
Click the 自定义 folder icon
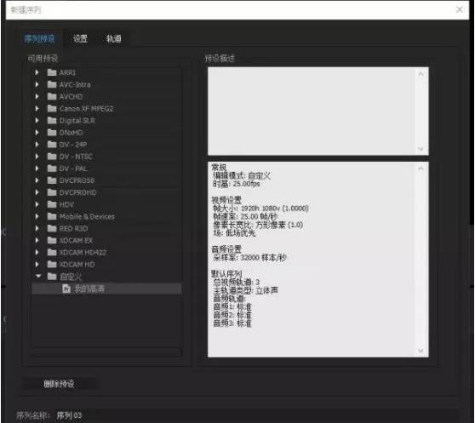(x=52, y=276)
